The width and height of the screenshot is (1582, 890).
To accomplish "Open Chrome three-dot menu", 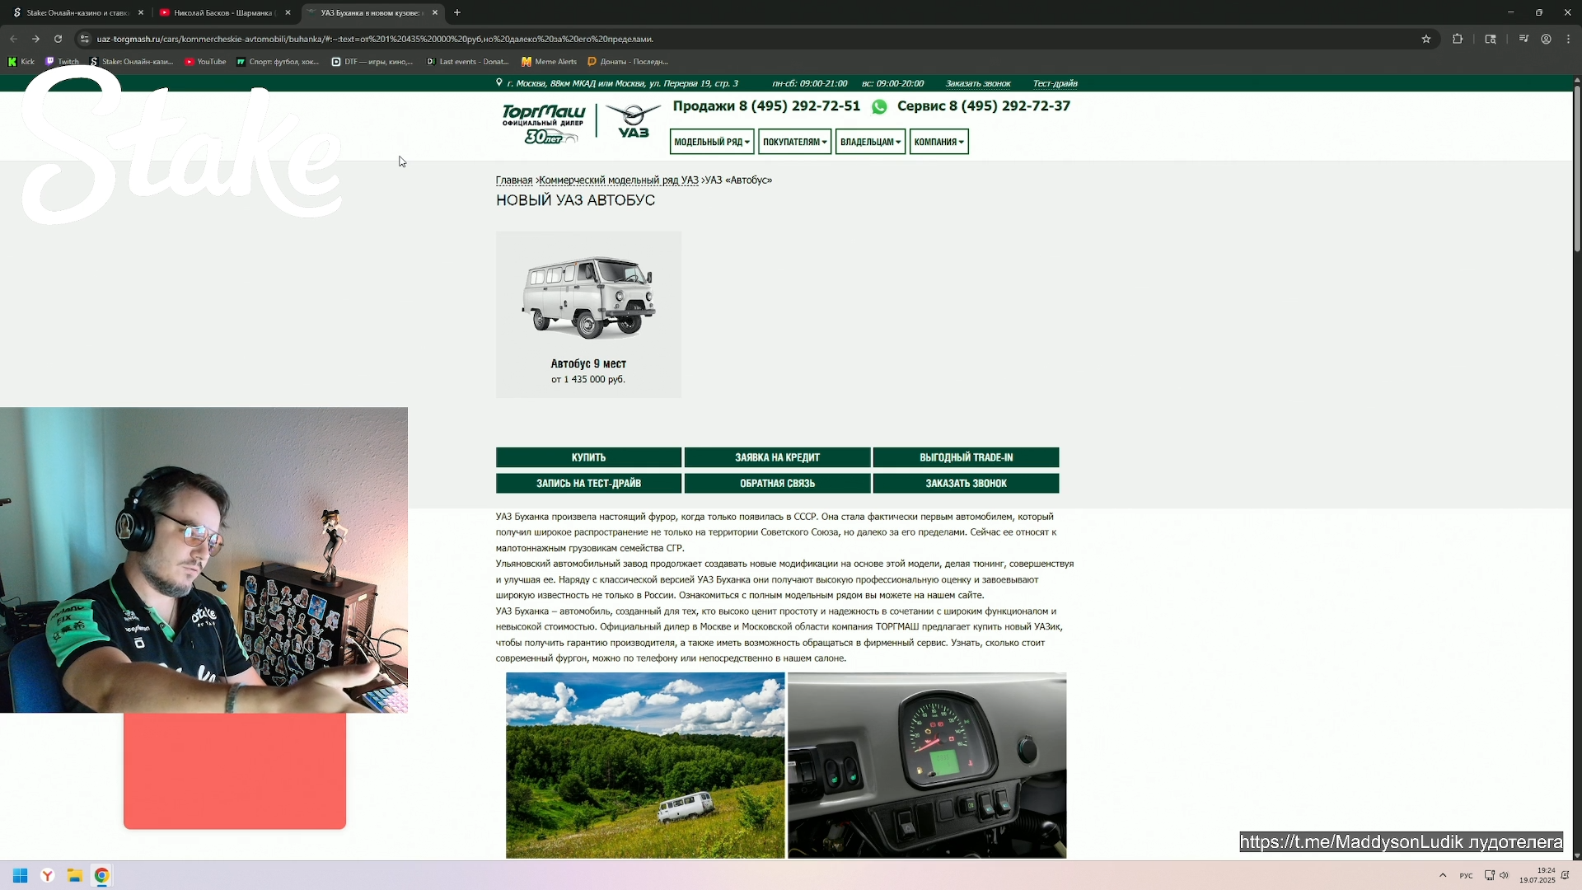I will [x=1568, y=39].
